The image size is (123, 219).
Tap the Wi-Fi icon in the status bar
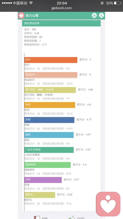point(31,3)
